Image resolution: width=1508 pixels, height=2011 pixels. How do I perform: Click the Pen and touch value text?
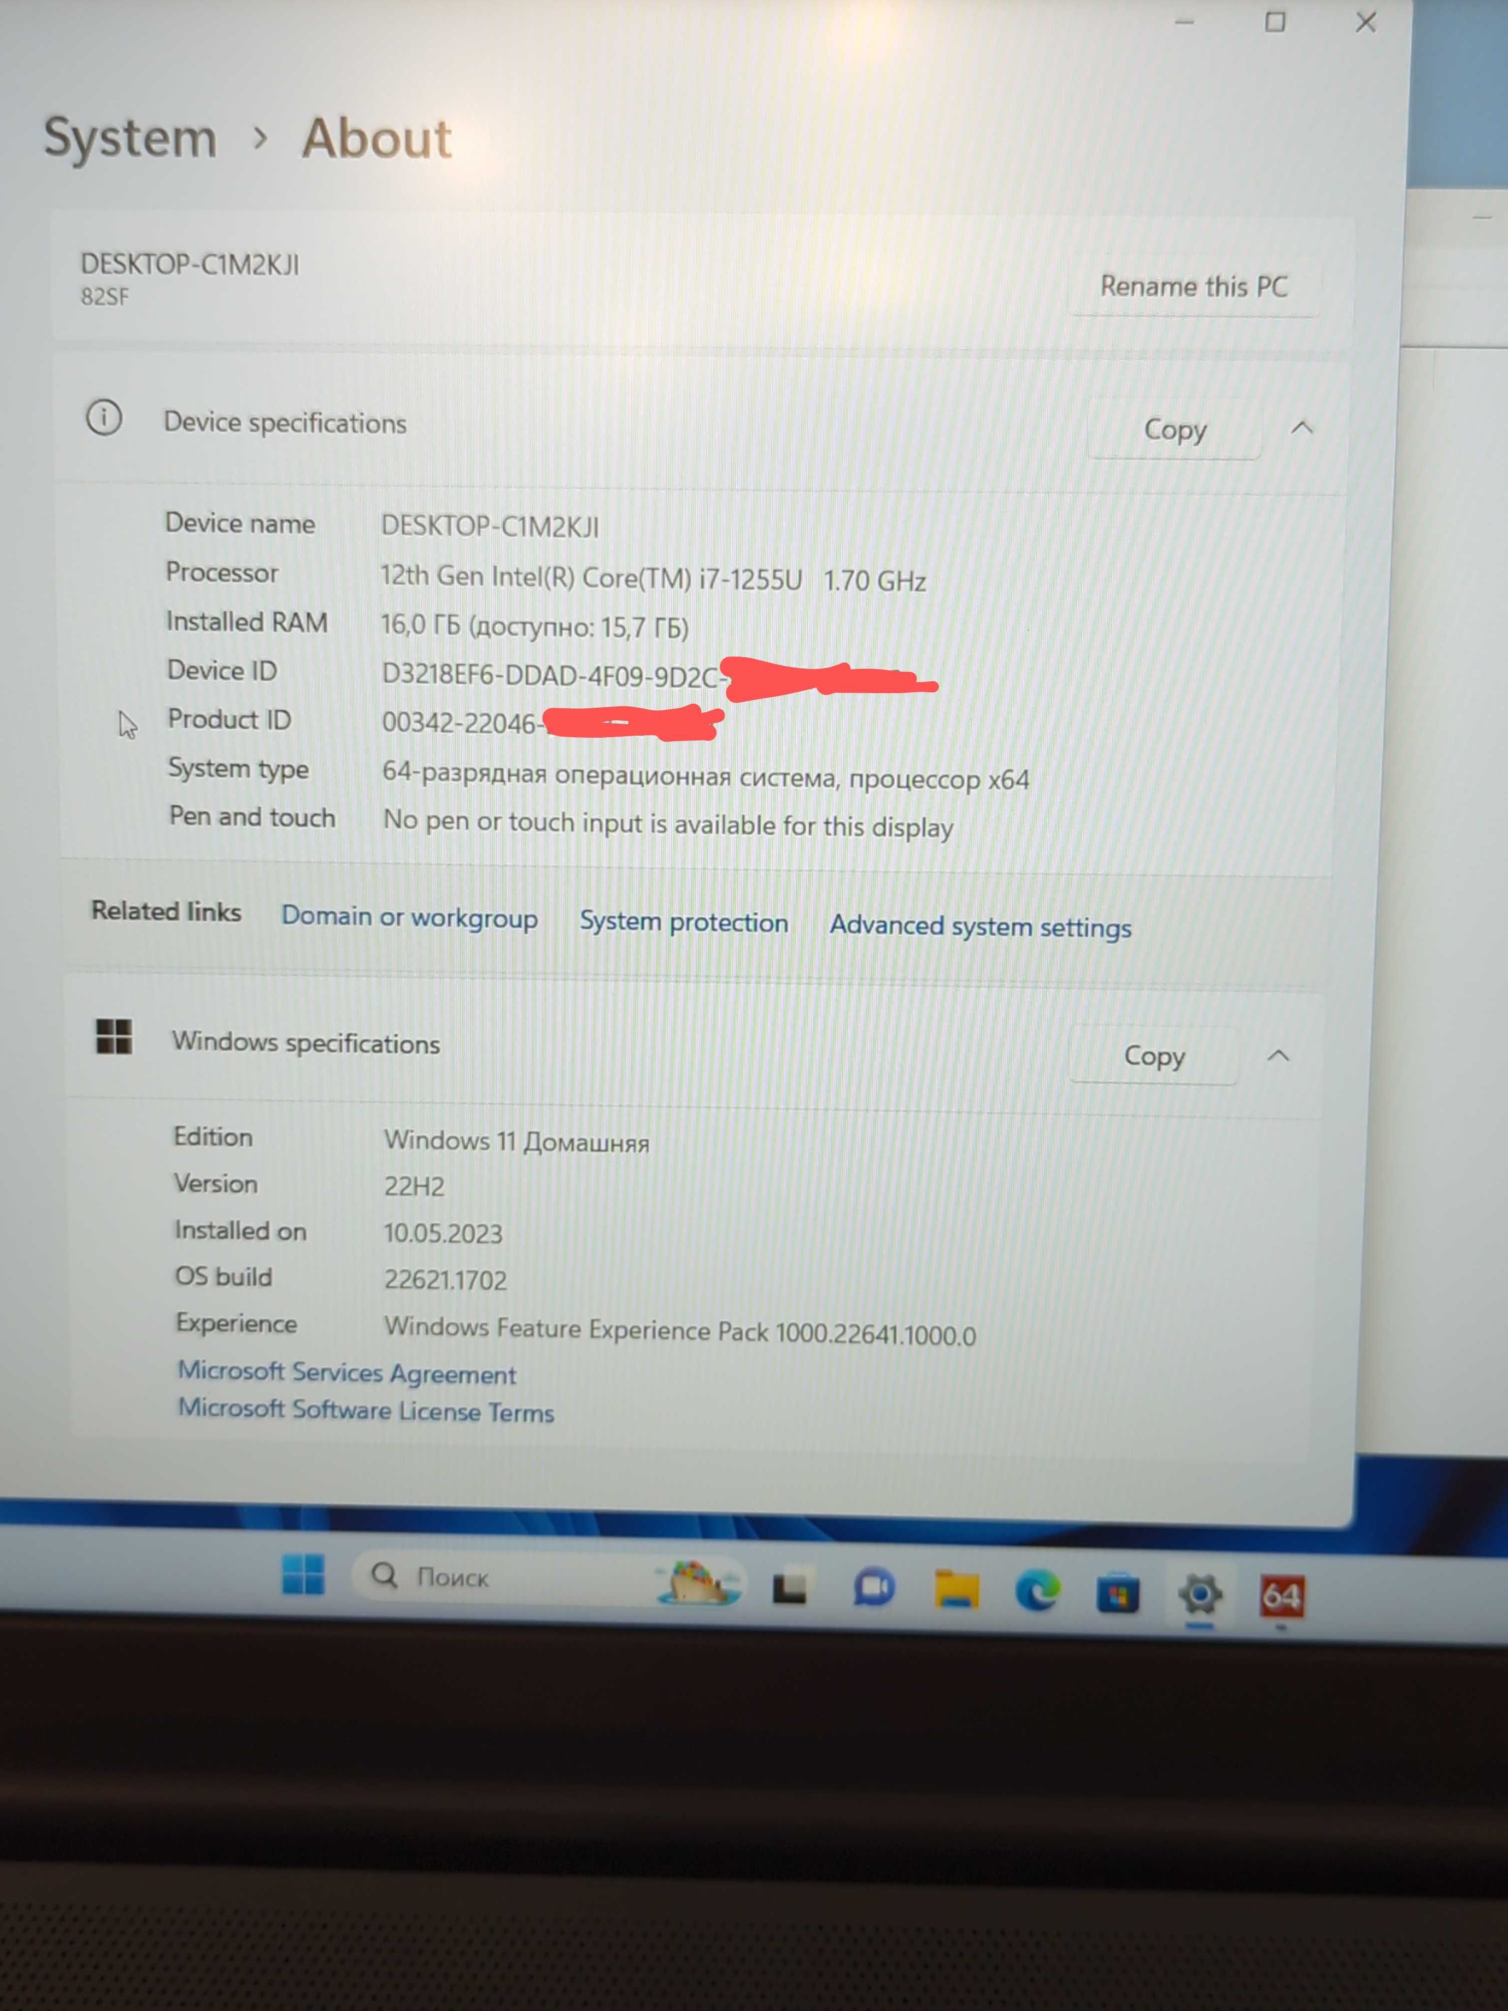668,824
